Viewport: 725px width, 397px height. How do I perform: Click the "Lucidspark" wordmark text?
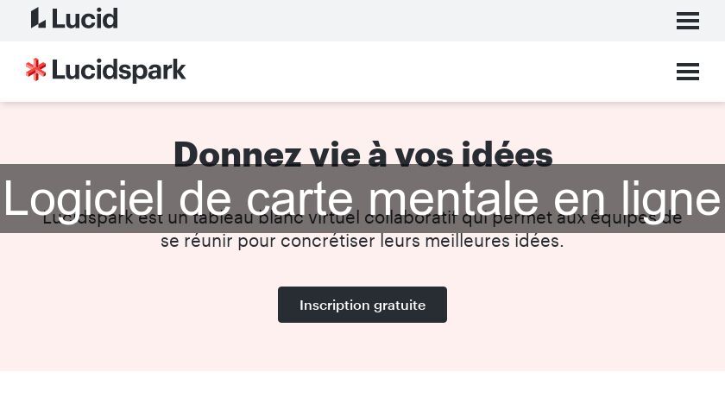119,71
